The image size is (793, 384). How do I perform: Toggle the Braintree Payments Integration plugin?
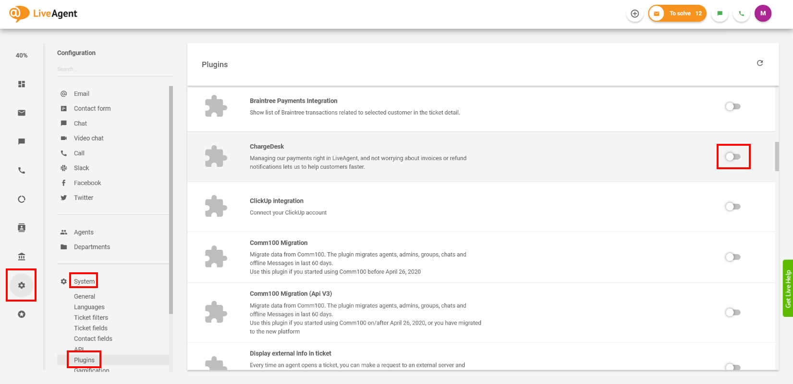733,106
